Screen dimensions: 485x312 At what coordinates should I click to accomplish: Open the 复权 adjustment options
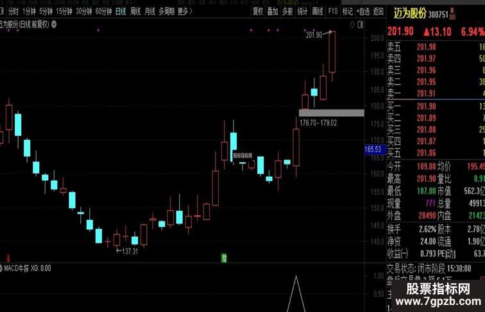258,12
